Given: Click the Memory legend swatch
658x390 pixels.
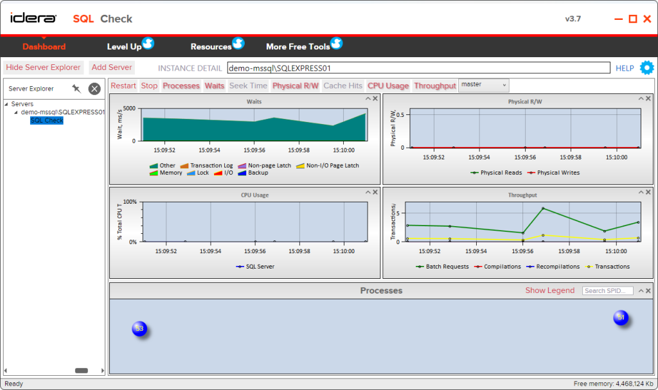Looking at the screenshot, I should coord(154,173).
